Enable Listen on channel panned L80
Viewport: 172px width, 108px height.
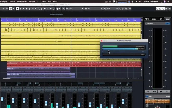(36, 90)
